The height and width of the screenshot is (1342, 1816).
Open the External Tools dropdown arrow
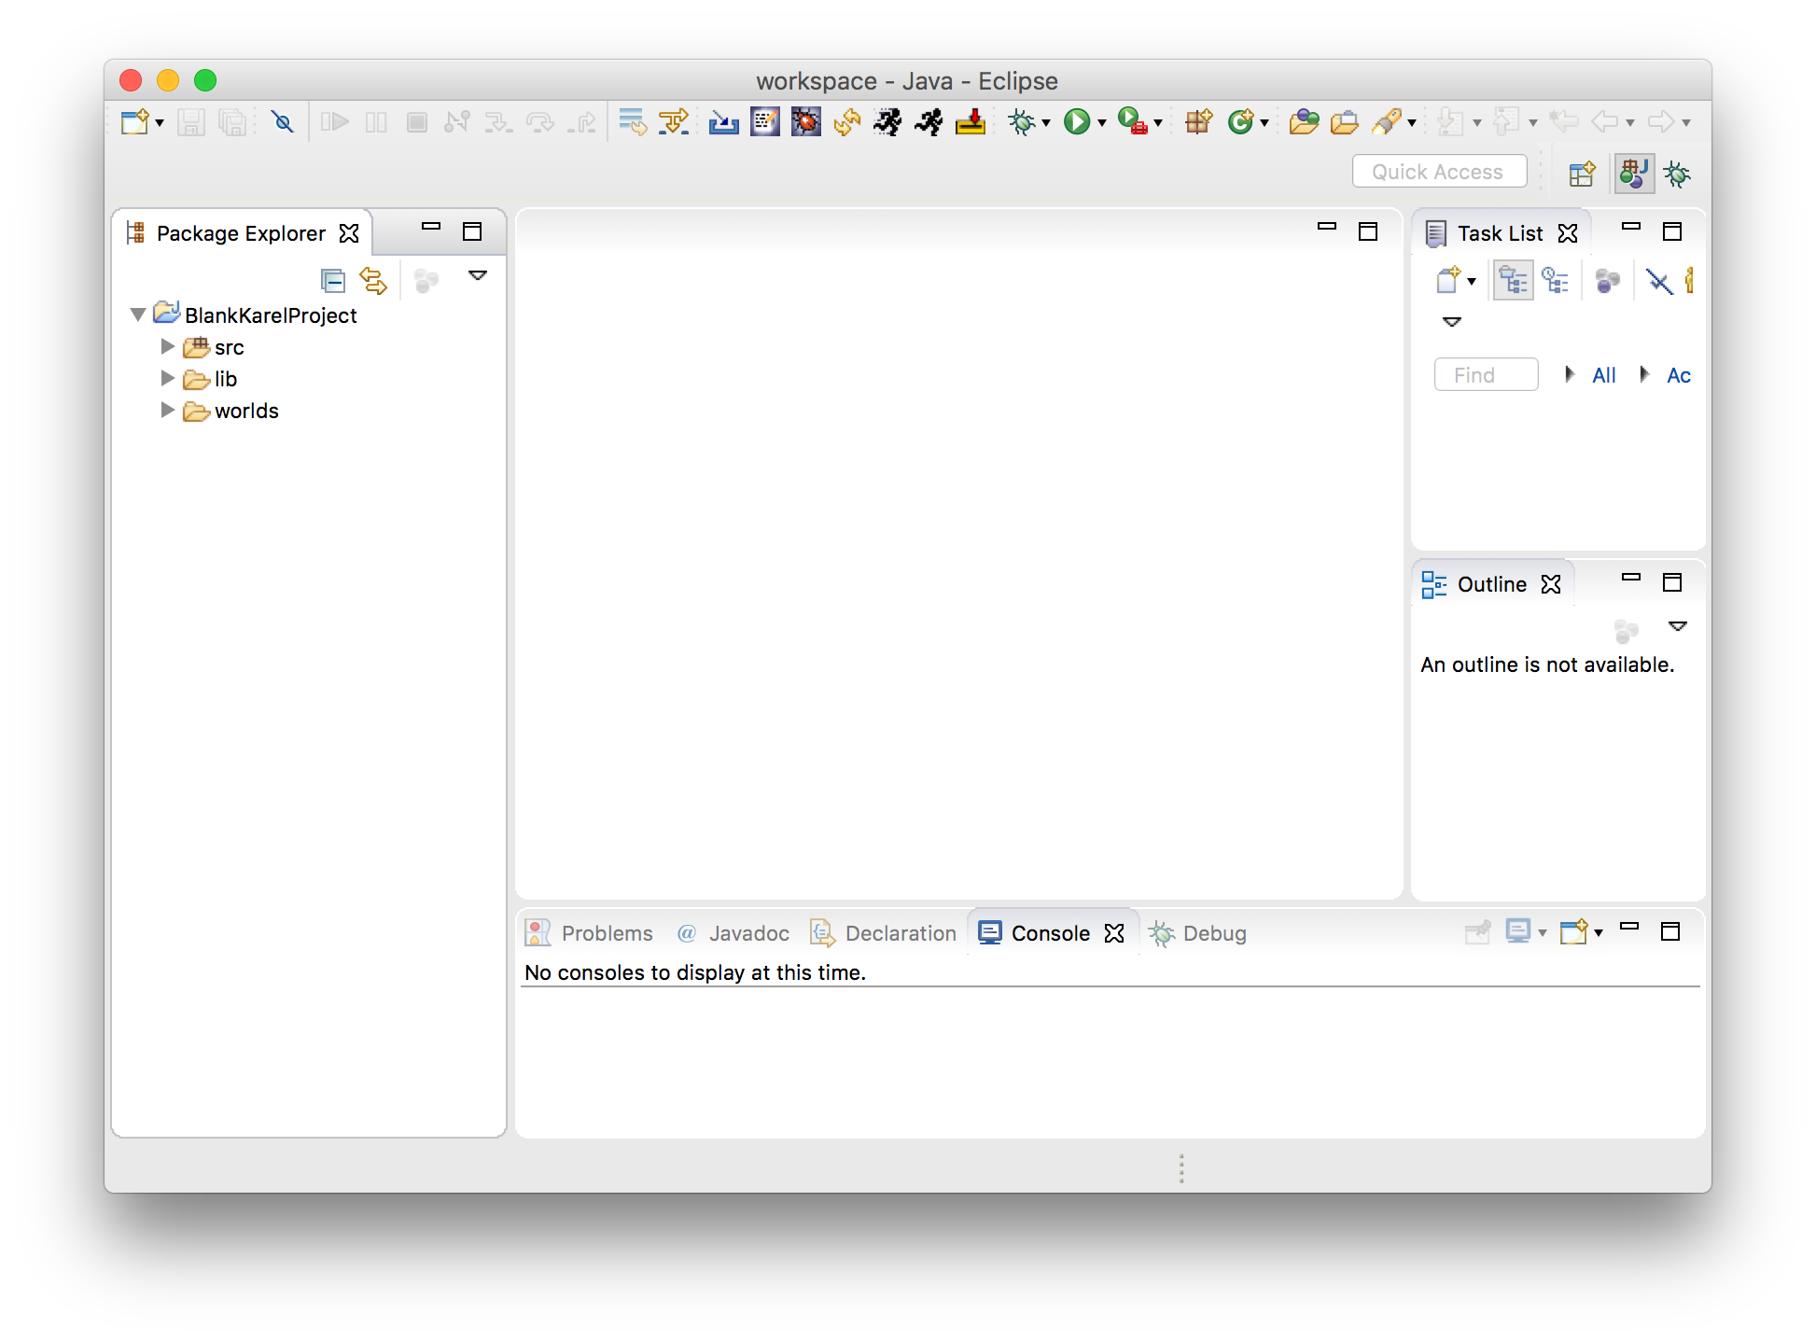click(x=1158, y=123)
